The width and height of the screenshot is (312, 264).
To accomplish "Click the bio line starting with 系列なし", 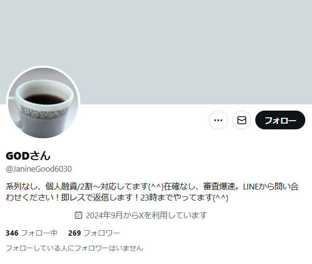I will [x=152, y=187].
